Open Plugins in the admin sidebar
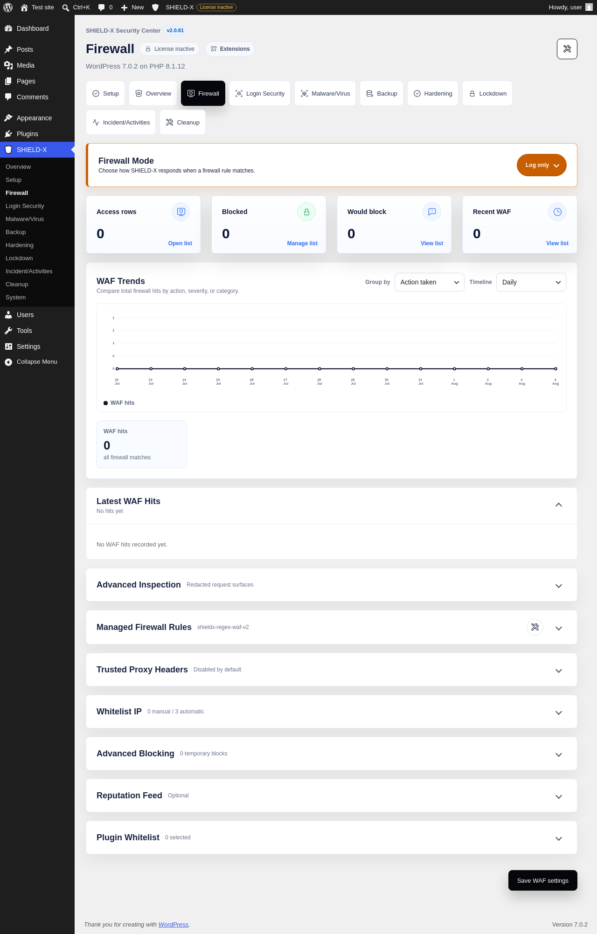This screenshot has height=934, width=597. [37, 134]
